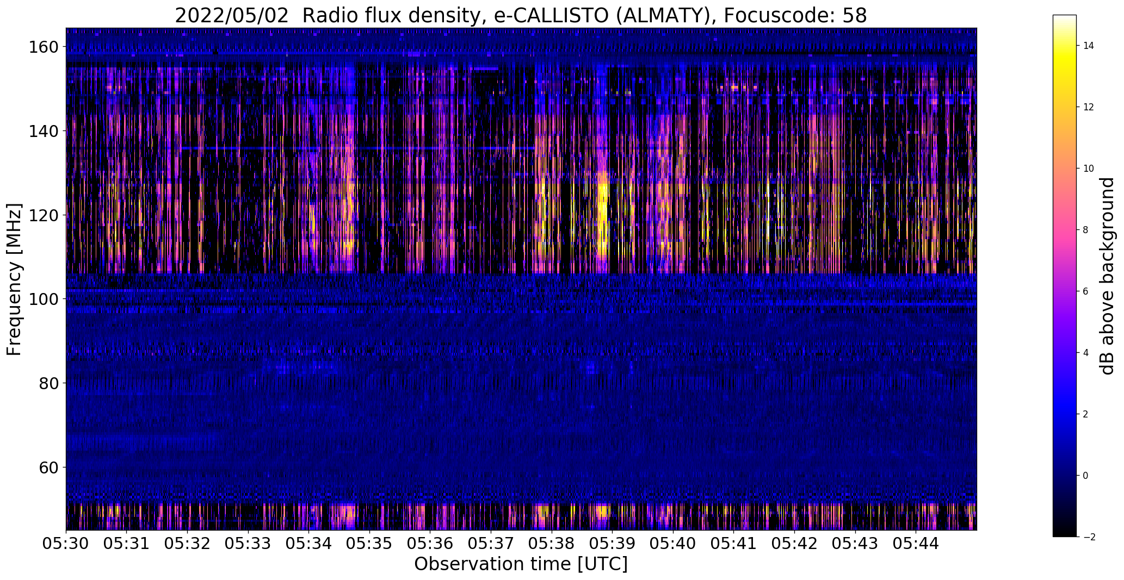Select the 05:42 time tick label
Screen dimensions: 1124x580
[x=795, y=543]
